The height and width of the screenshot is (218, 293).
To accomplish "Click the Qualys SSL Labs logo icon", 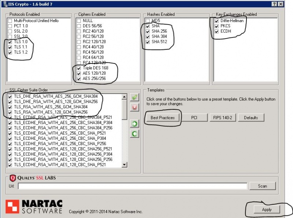I will [x=13, y=178].
